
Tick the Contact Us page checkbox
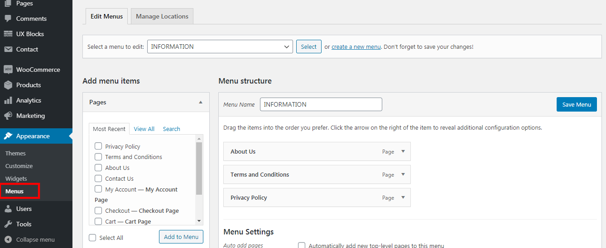pos(98,178)
